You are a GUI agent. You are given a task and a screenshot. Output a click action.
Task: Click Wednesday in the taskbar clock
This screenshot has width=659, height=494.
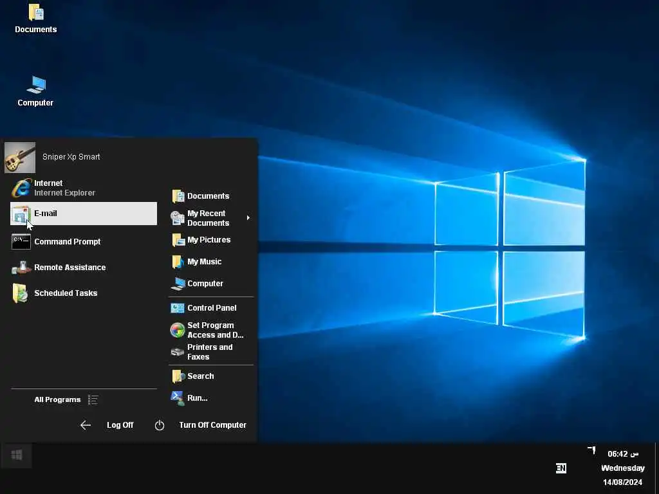623,468
